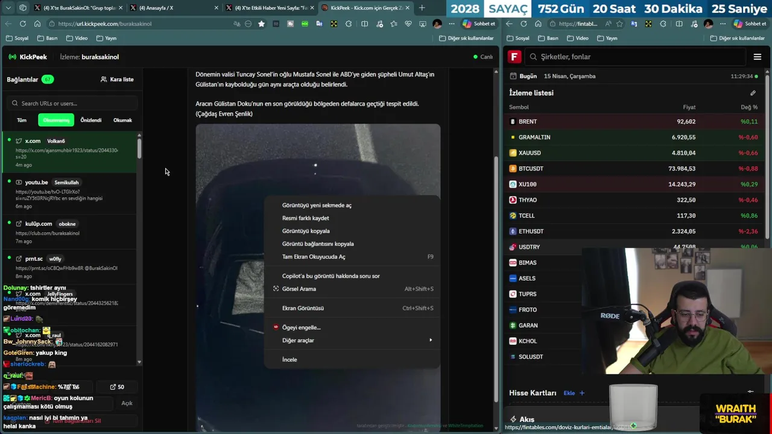Open 'Görüntüyü yeni sekmede aç' context menu entry

click(x=352, y=205)
